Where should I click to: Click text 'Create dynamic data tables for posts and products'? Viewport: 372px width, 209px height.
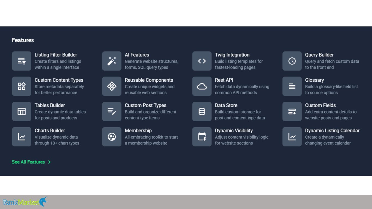point(60,115)
